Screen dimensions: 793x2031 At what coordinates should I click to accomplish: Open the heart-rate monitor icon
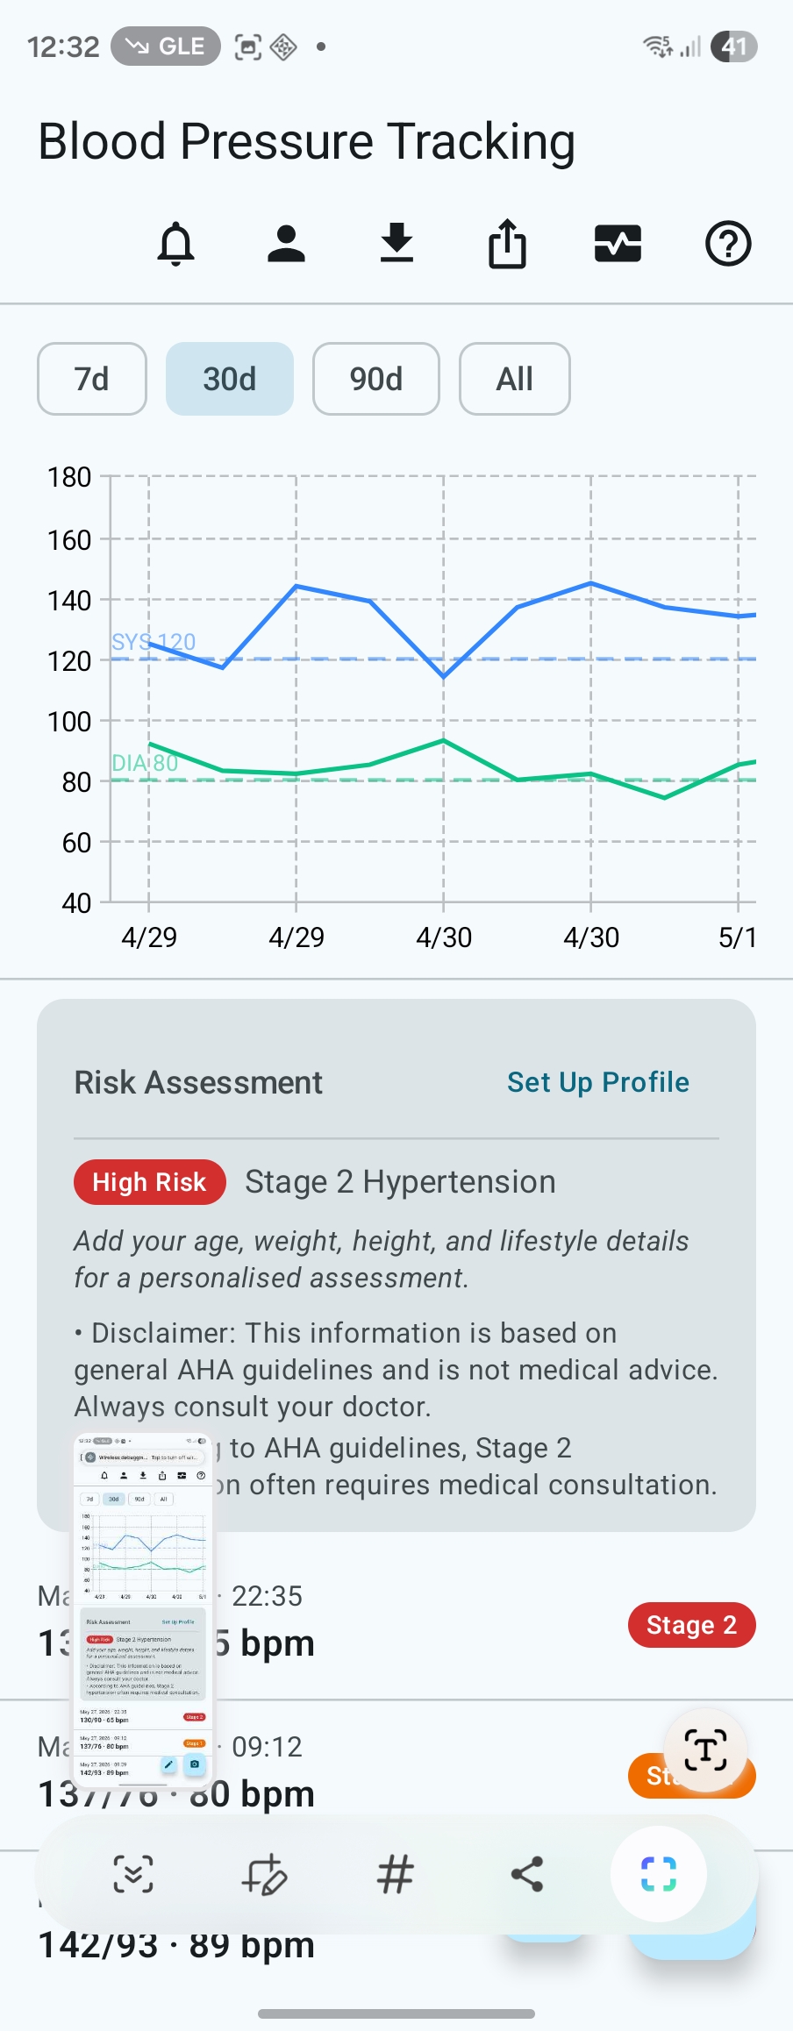click(618, 244)
